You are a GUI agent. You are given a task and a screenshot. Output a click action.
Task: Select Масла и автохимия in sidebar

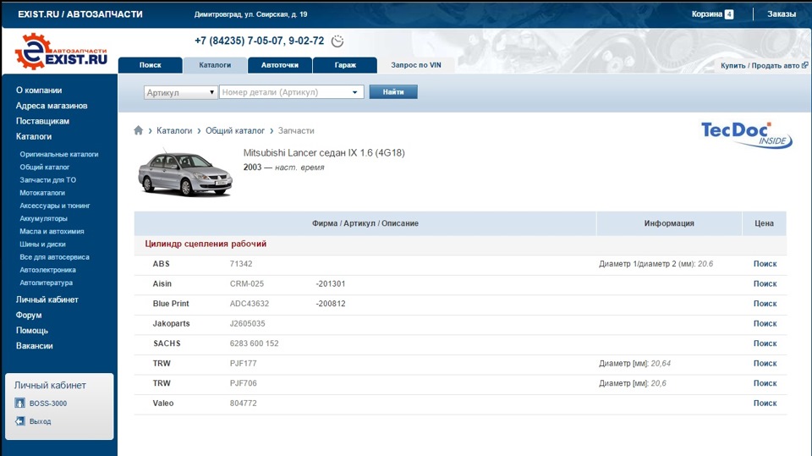coord(52,232)
